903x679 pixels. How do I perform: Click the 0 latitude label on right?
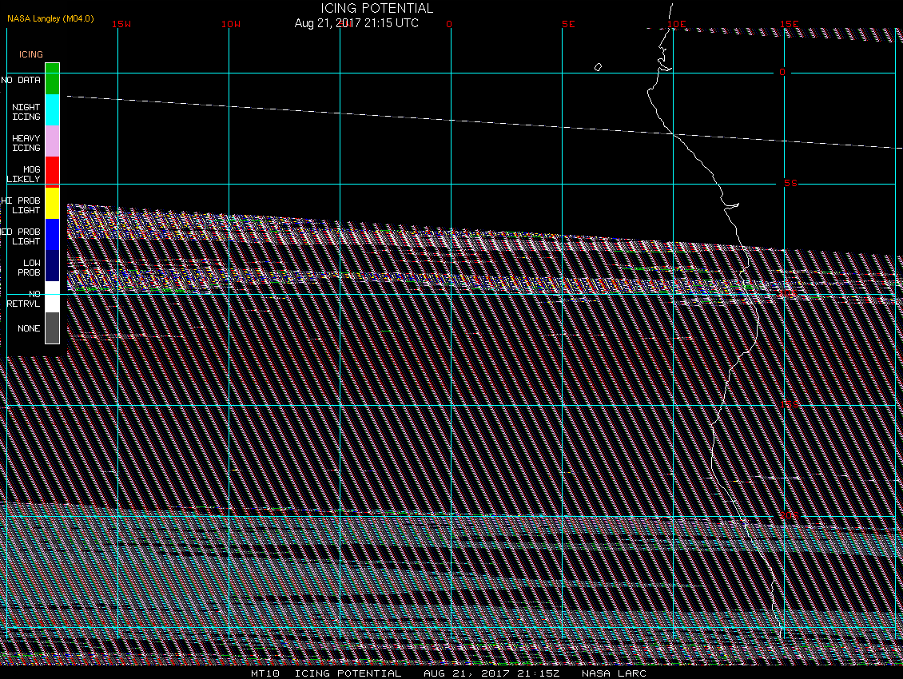pos(782,72)
